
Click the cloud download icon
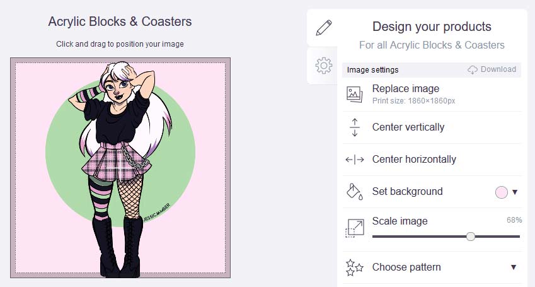[x=472, y=69]
